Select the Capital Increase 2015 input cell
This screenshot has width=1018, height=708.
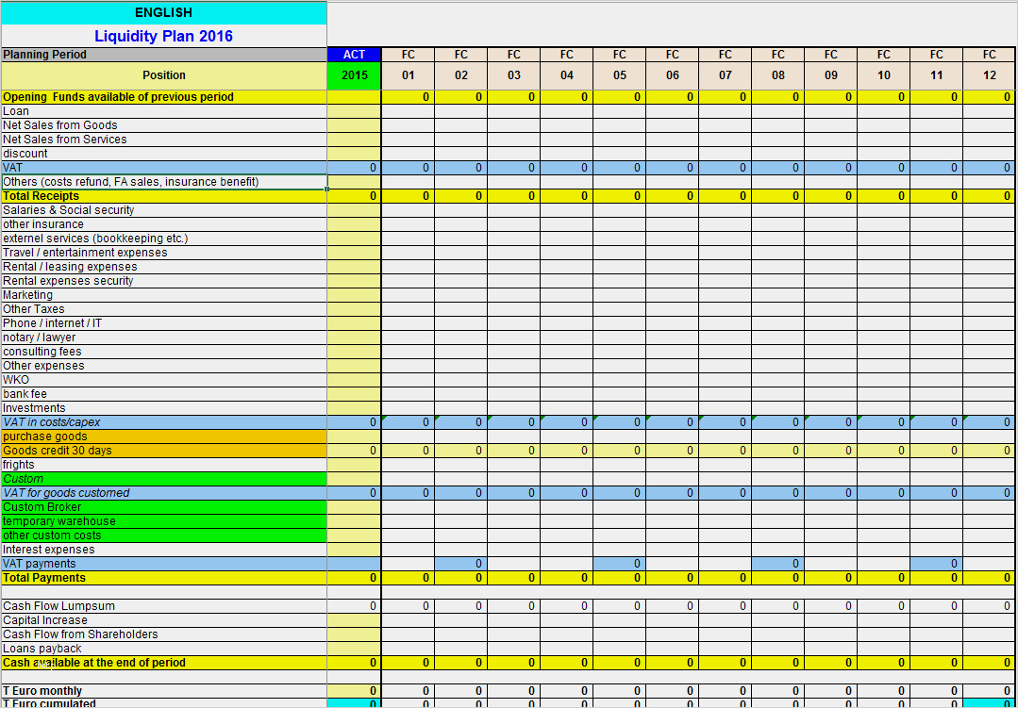[354, 620]
